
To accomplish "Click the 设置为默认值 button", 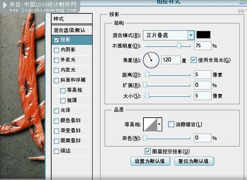I will pyautogui.click(x=150, y=161).
